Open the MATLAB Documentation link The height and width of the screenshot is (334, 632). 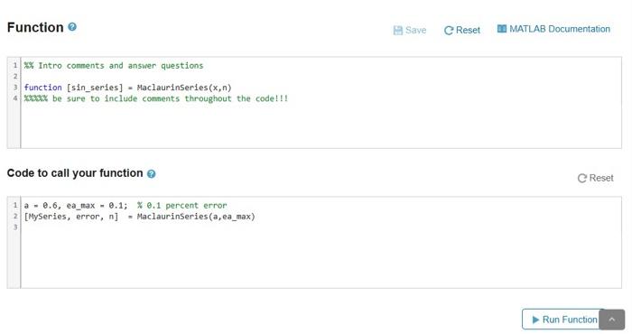(553, 29)
